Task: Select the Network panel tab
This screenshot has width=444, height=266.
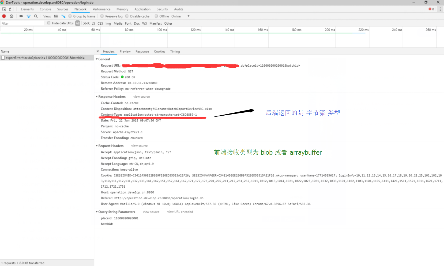Action: (x=80, y=9)
